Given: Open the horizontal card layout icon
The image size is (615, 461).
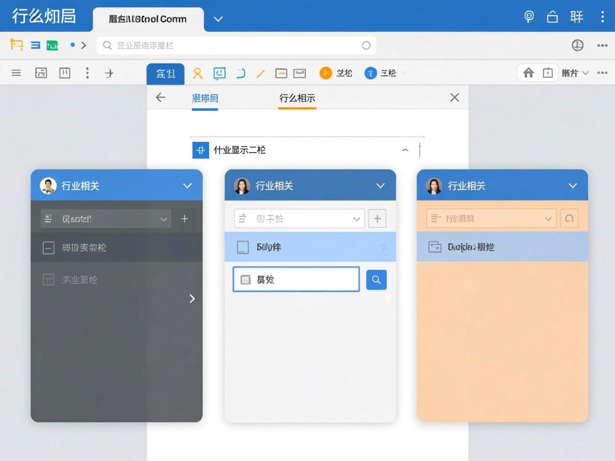Looking at the screenshot, I should click(281, 73).
